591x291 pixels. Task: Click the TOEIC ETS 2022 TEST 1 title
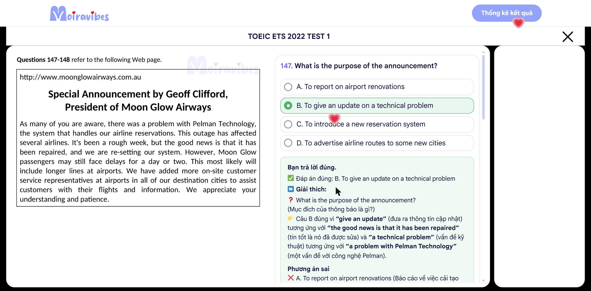tap(289, 36)
